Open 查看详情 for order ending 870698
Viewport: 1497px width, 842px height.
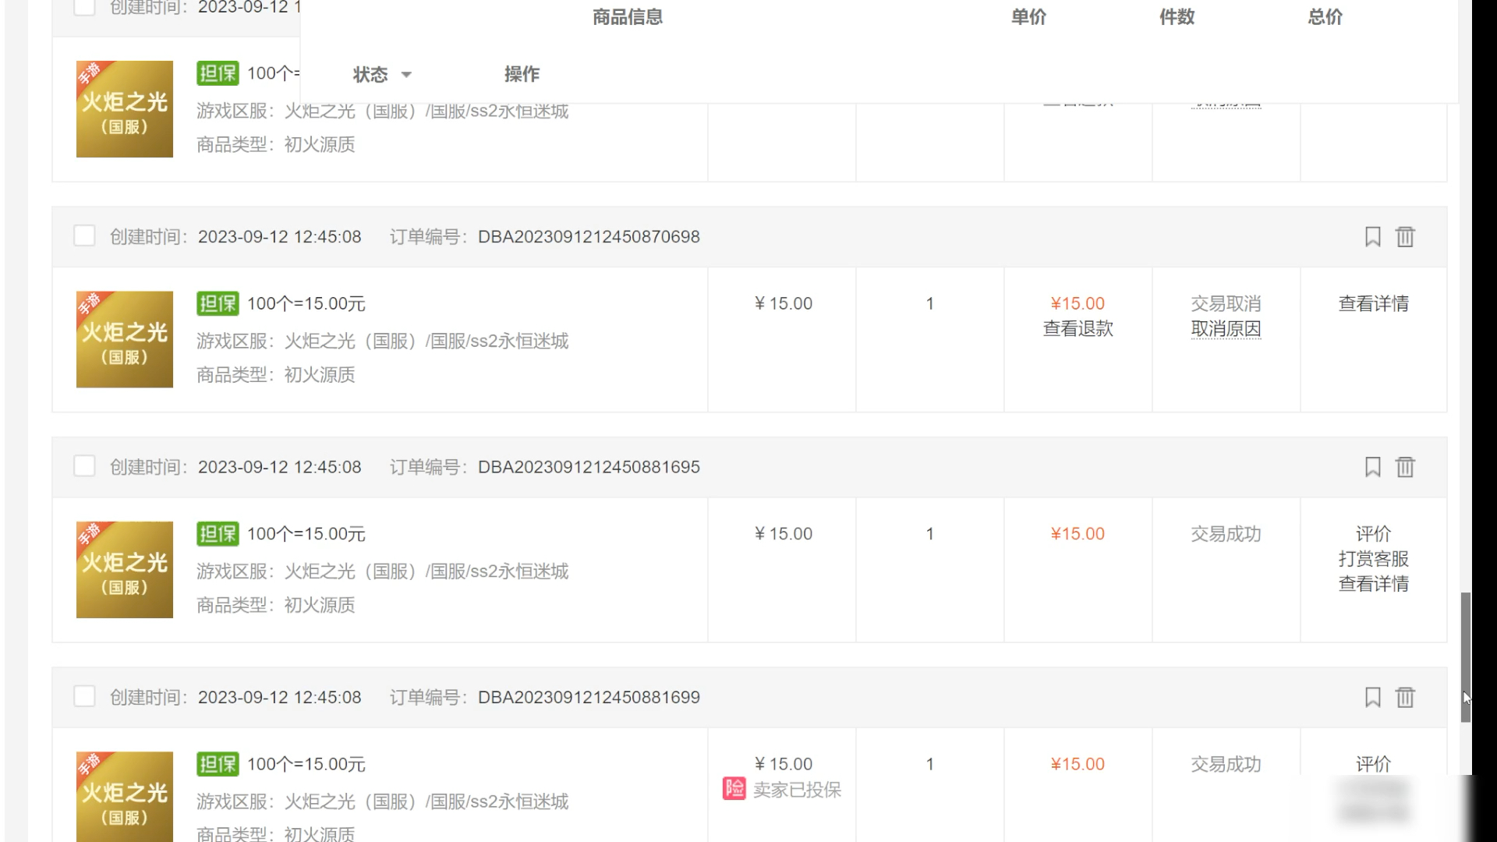(1373, 303)
